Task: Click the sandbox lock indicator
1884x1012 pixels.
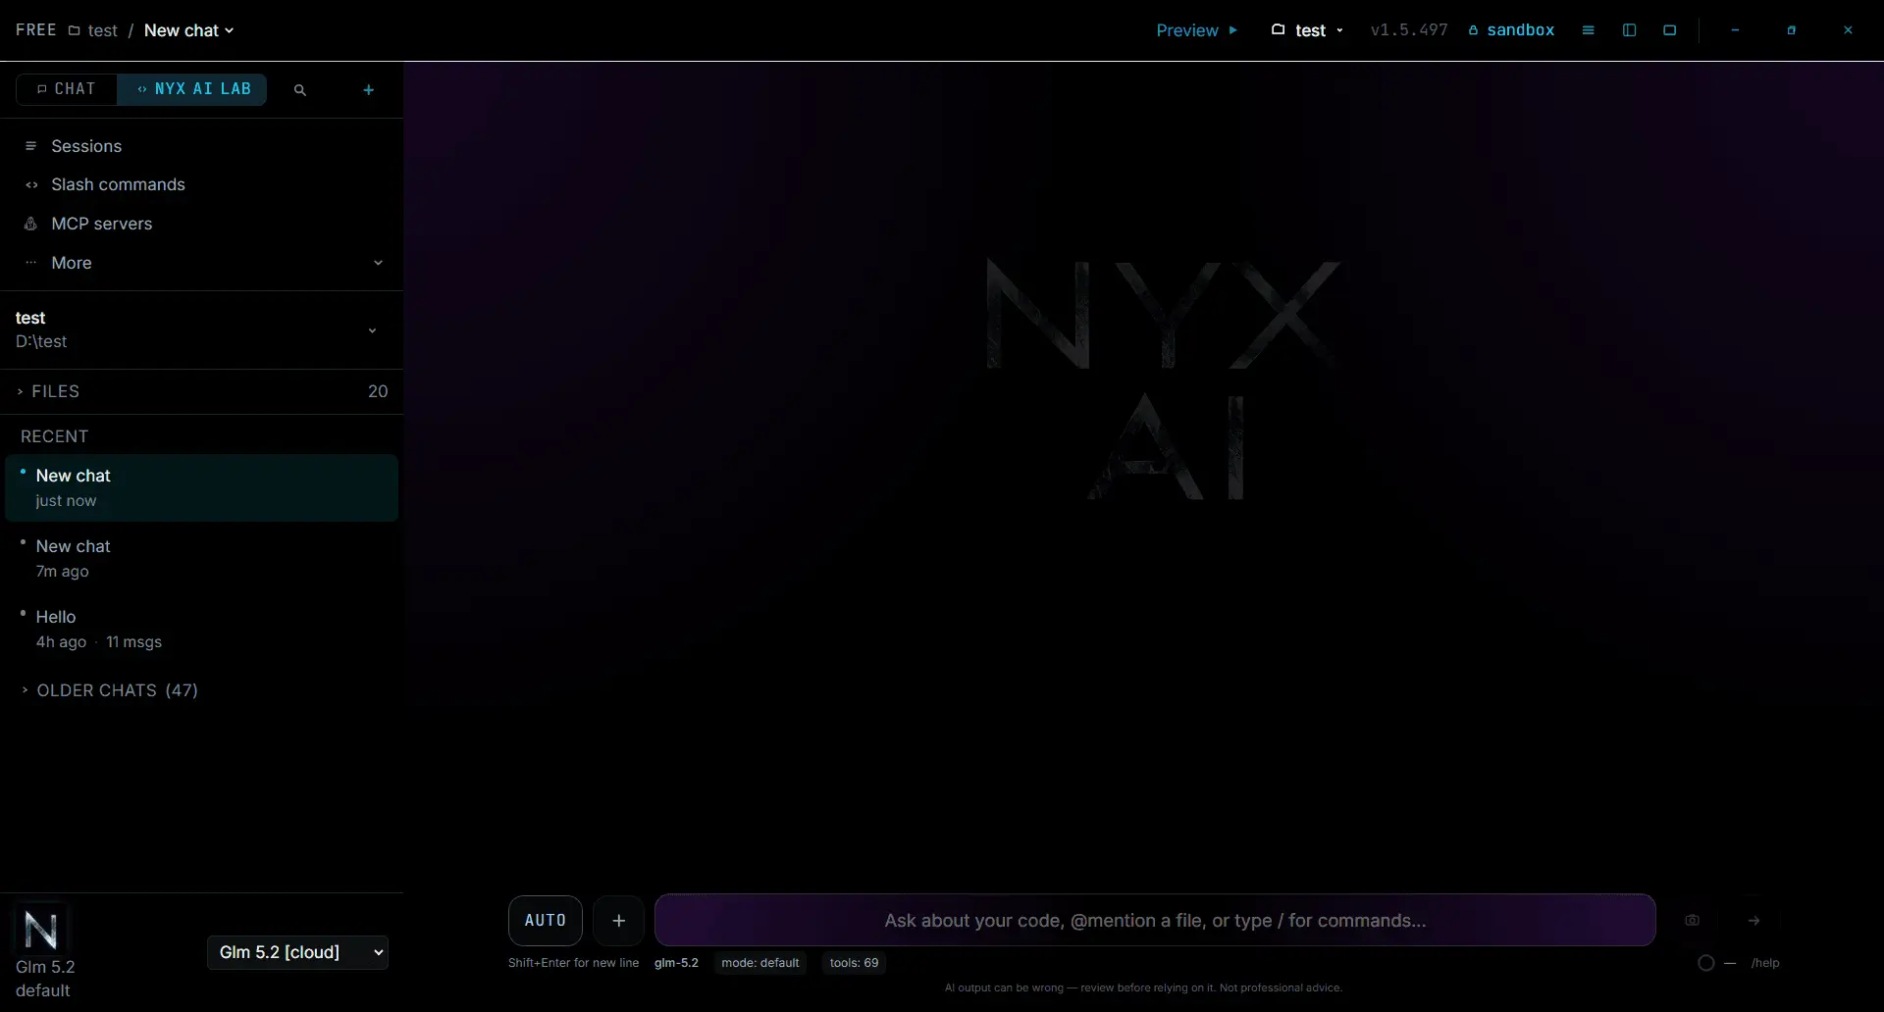Action: (x=1511, y=30)
